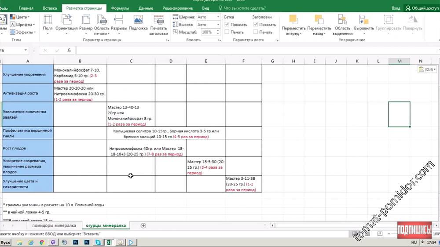
Task: Select cell with Мастер 15-5-30
Action: (x=205, y=166)
